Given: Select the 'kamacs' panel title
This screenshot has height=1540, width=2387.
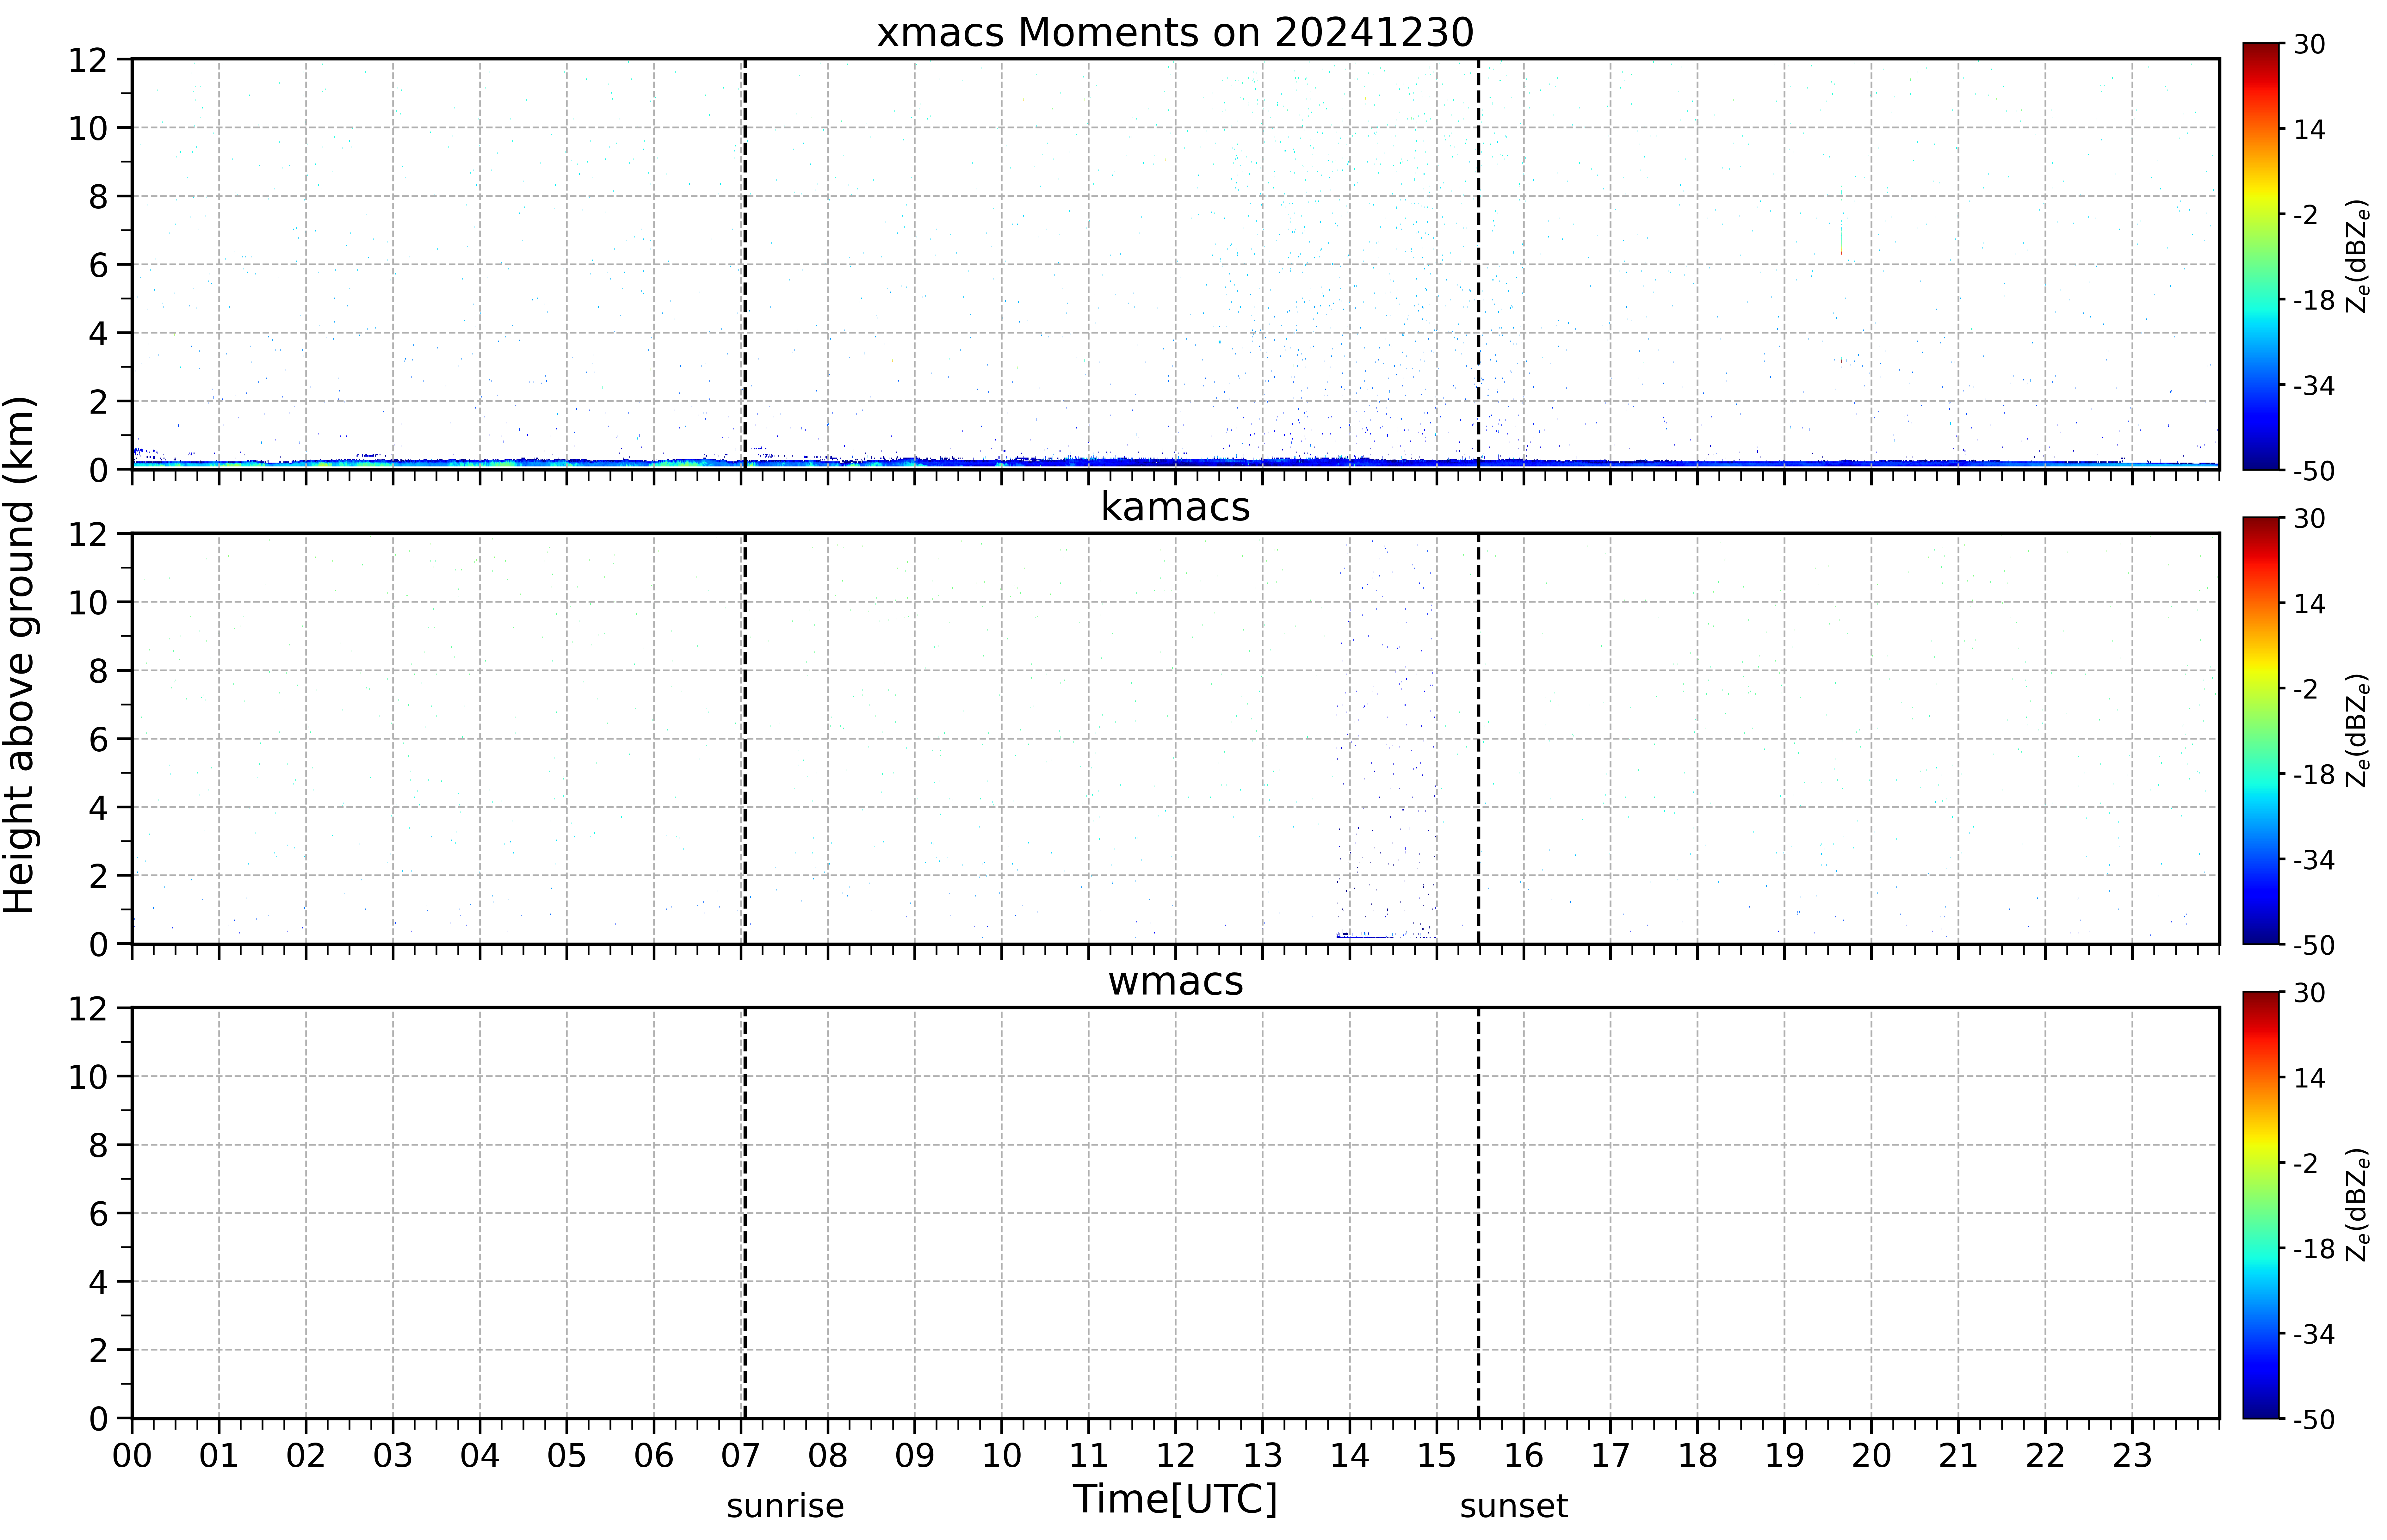Looking at the screenshot, I should click(1175, 507).
